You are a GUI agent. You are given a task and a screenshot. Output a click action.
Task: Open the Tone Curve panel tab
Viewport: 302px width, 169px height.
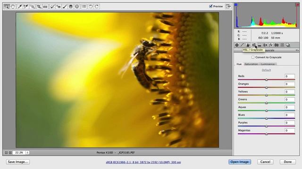(242, 45)
